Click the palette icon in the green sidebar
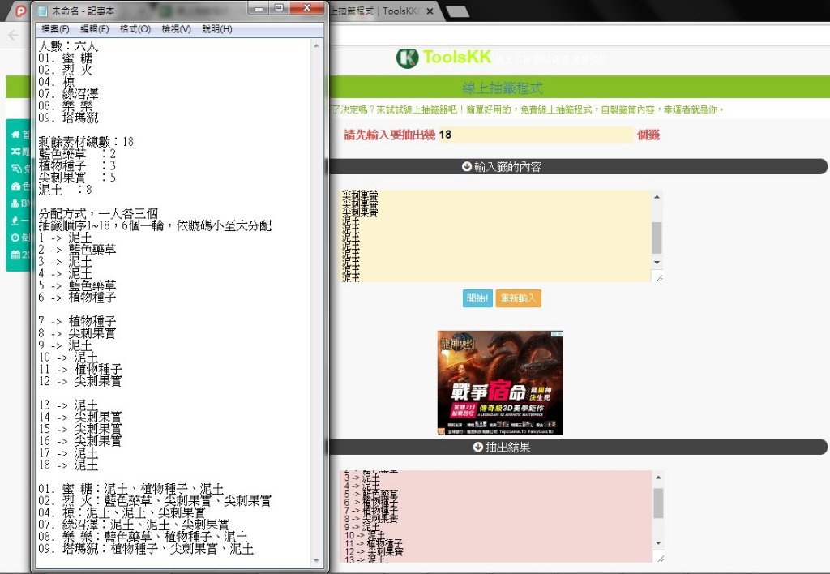 click(15, 186)
